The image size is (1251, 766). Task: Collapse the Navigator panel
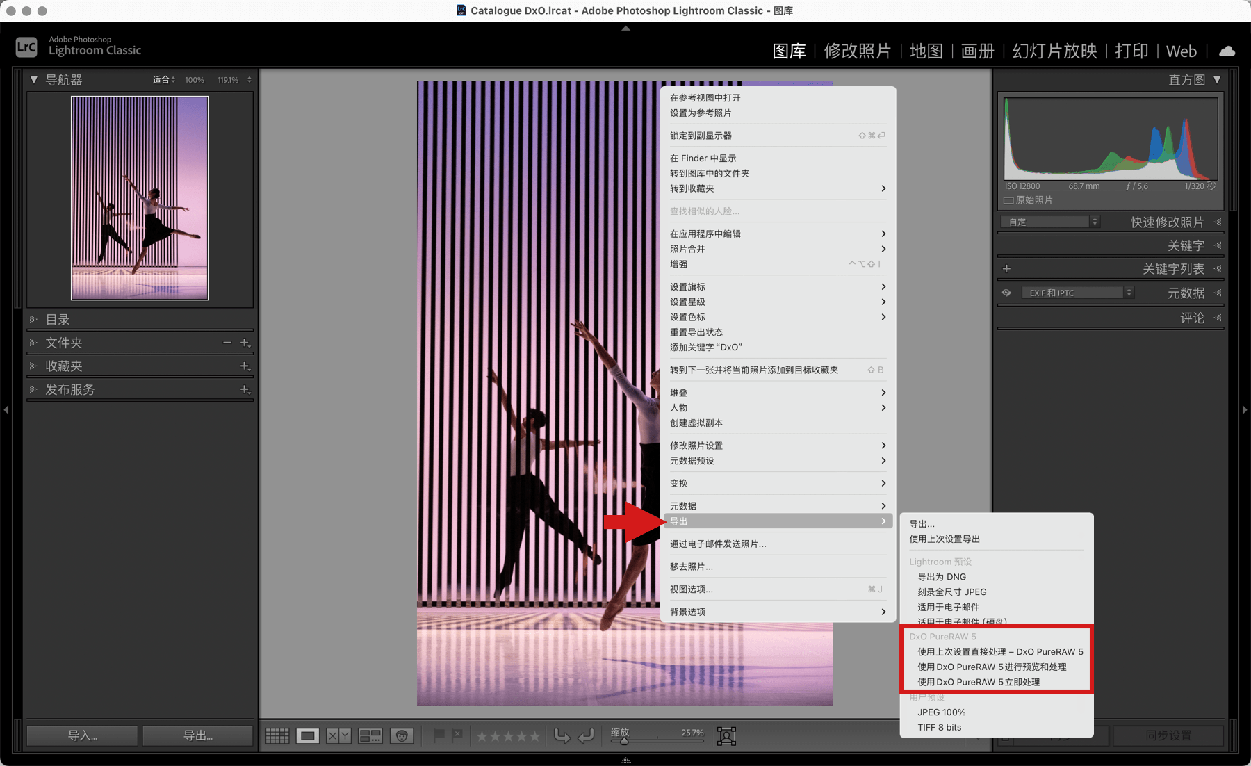(33, 80)
